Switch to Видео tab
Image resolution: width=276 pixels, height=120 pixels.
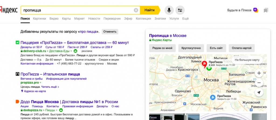54,19
